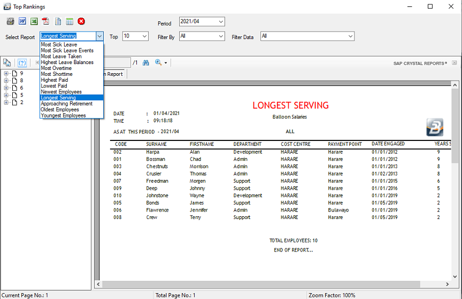This screenshot has width=462, height=299.
Task: Select tree item labeled 6
Action: 21,88
